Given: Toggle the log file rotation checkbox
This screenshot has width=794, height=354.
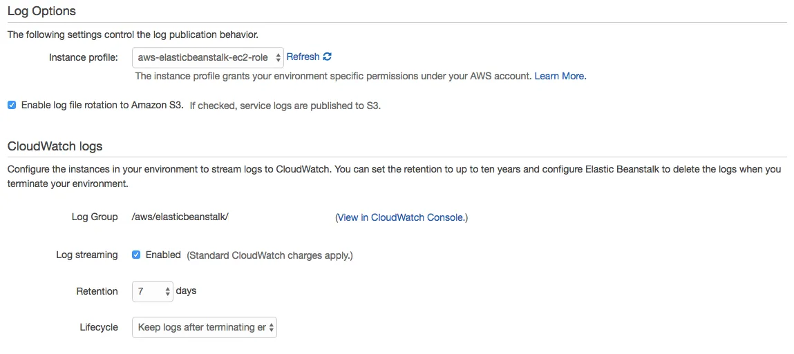Looking at the screenshot, I should 12,106.
